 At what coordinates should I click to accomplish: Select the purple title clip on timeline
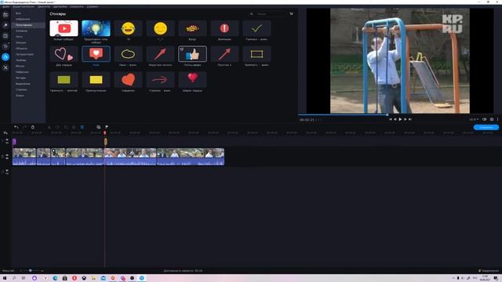click(14, 141)
